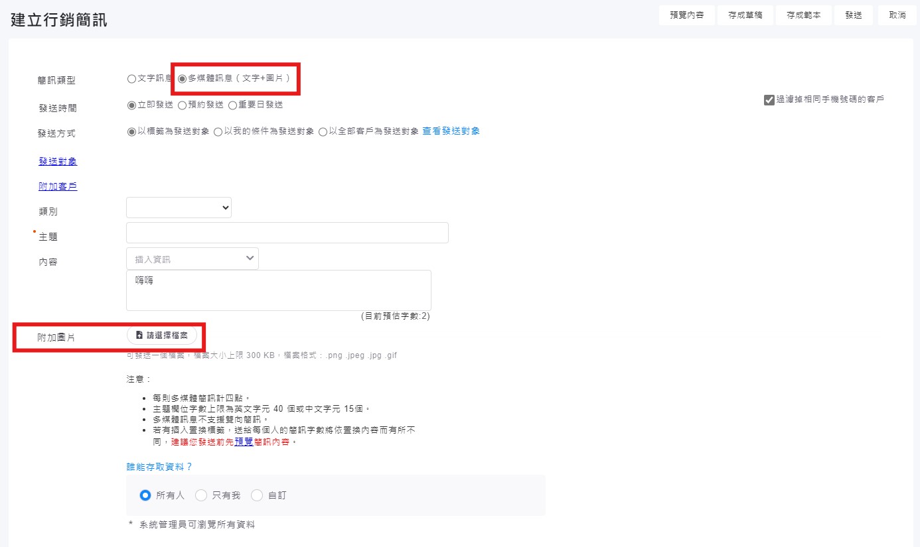
Task: Select 多媒體訊息（文字+圖片） message type
Action: point(183,79)
